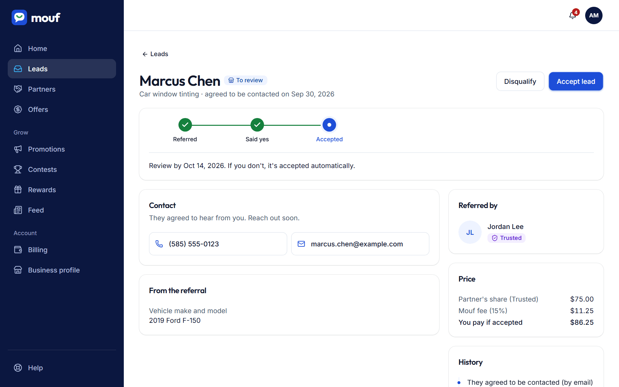Click the 2019 Ford F-150 value
619x387 pixels.
pyautogui.click(x=175, y=320)
